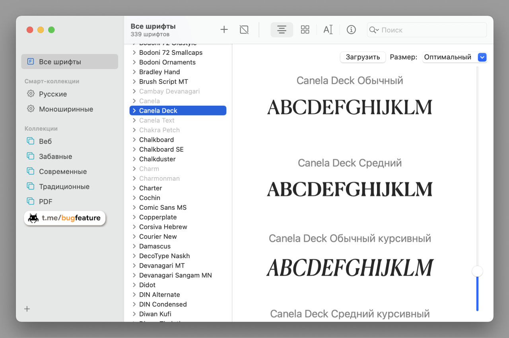
Task: Open the t.me/bugfeature link badge
Action: 65,218
